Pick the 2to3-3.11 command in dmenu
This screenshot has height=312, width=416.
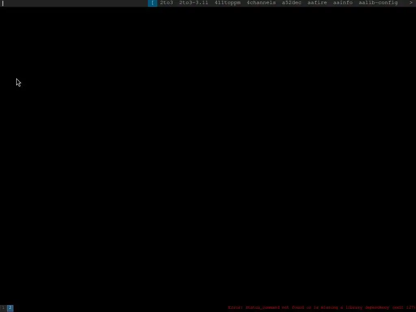click(x=193, y=3)
